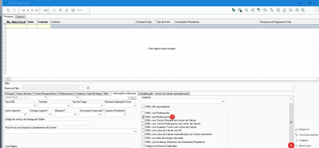Open the gear settings icon beside the printer

[x=60, y=10]
